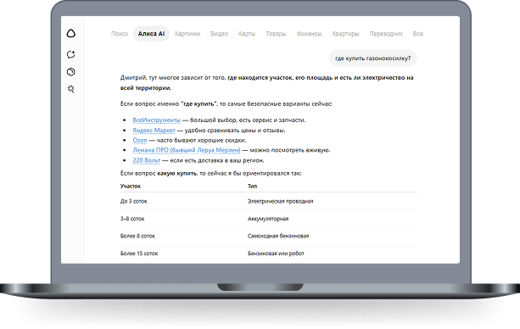Viewport: 520px width, 329px height.
Task: Open the Картинки tab
Action: (187, 34)
